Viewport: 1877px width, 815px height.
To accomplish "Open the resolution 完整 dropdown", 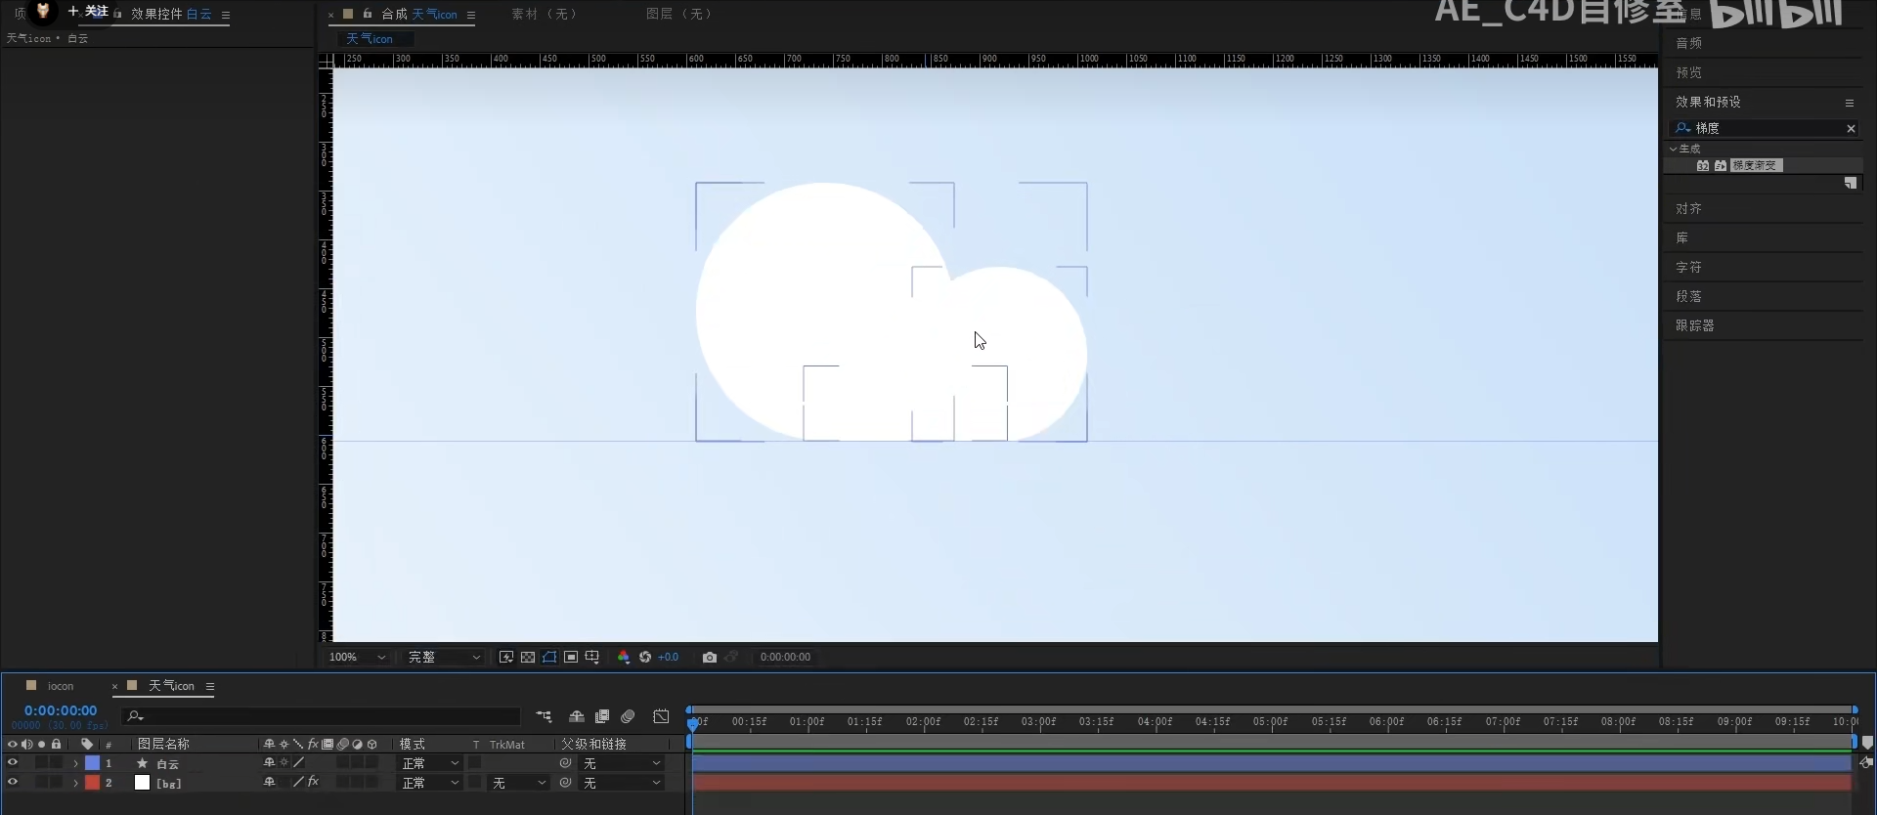I will [x=445, y=657].
